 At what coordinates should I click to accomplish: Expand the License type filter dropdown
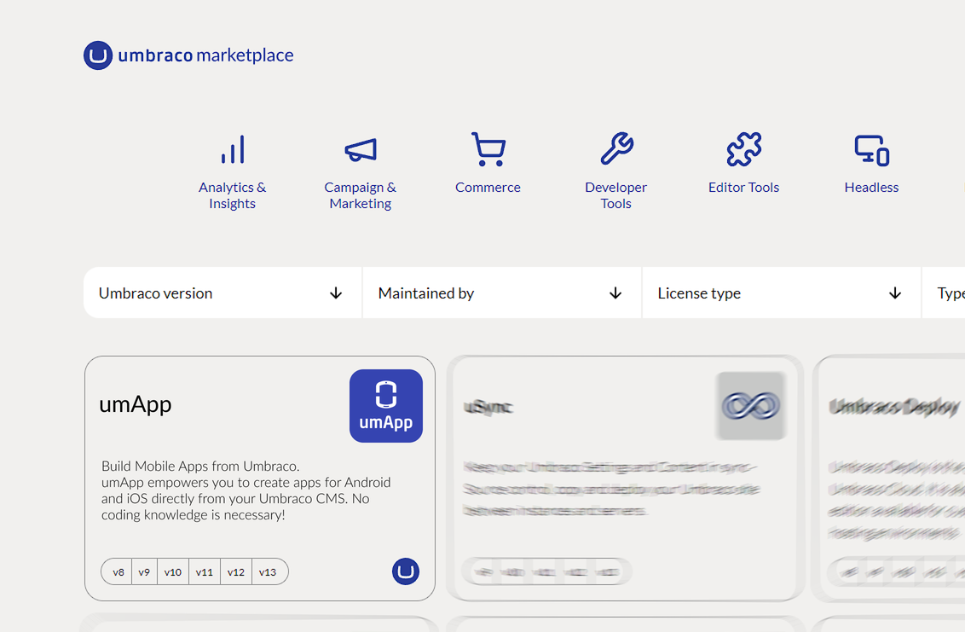click(782, 293)
